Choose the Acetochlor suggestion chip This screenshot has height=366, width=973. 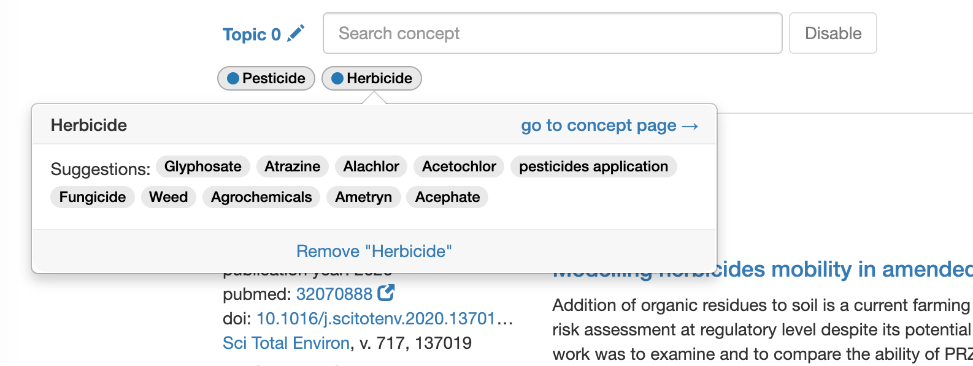coord(459,166)
